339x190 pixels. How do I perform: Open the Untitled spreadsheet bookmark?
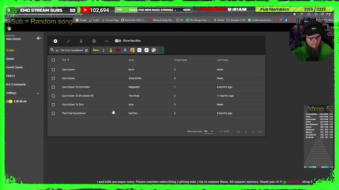pyautogui.click(x=260, y=20)
